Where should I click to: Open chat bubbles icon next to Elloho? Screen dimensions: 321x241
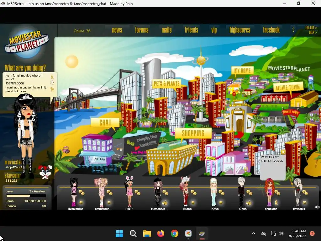[x=194, y=193]
